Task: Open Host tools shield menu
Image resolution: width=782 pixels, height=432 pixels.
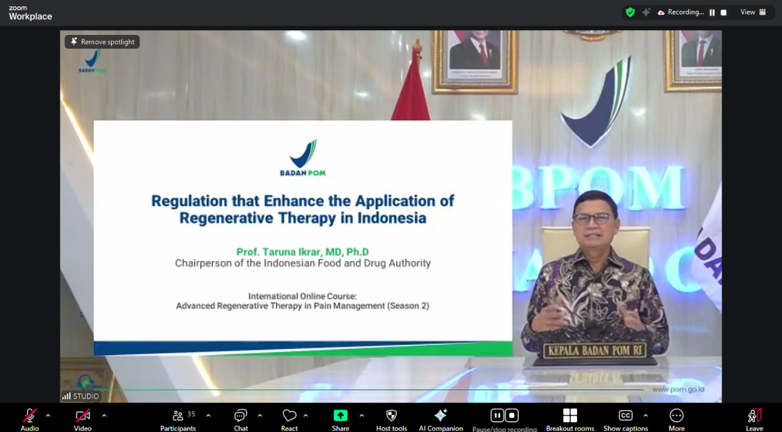Action: click(391, 419)
